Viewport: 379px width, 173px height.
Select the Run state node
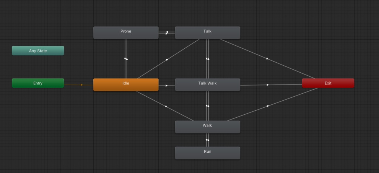click(x=207, y=153)
